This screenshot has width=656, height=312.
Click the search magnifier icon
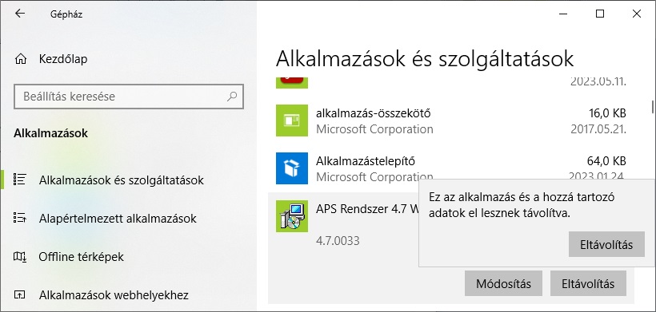pos(232,97)
